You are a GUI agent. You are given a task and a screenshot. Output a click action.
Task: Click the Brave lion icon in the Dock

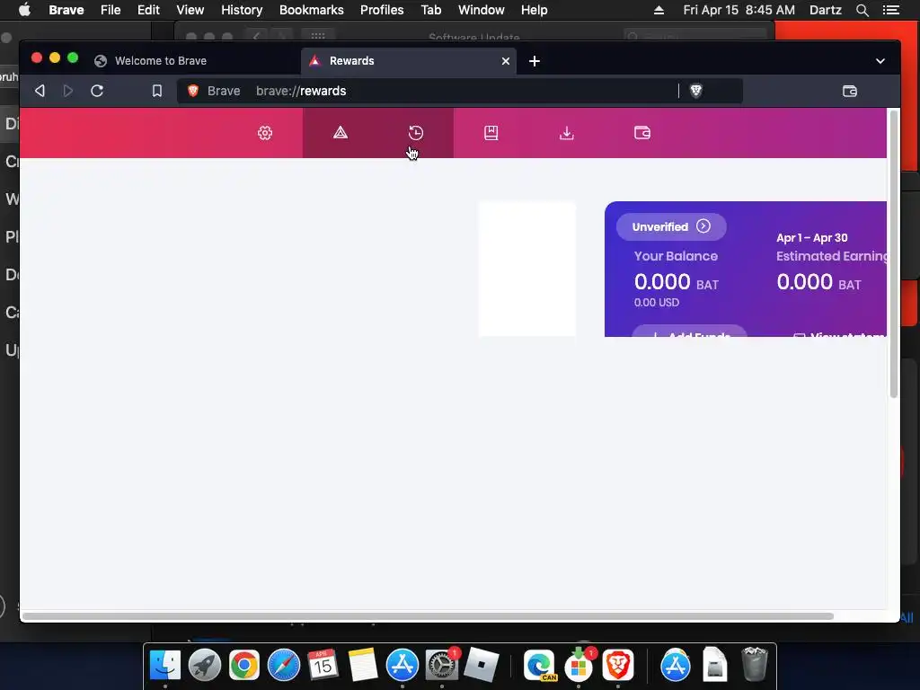(618, 666)
